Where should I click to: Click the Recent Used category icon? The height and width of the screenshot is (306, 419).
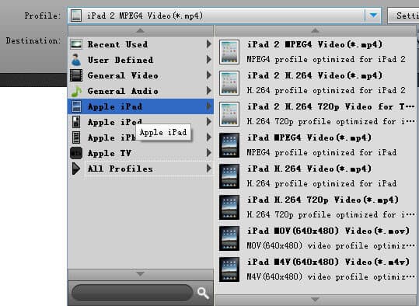pos(76,44)
